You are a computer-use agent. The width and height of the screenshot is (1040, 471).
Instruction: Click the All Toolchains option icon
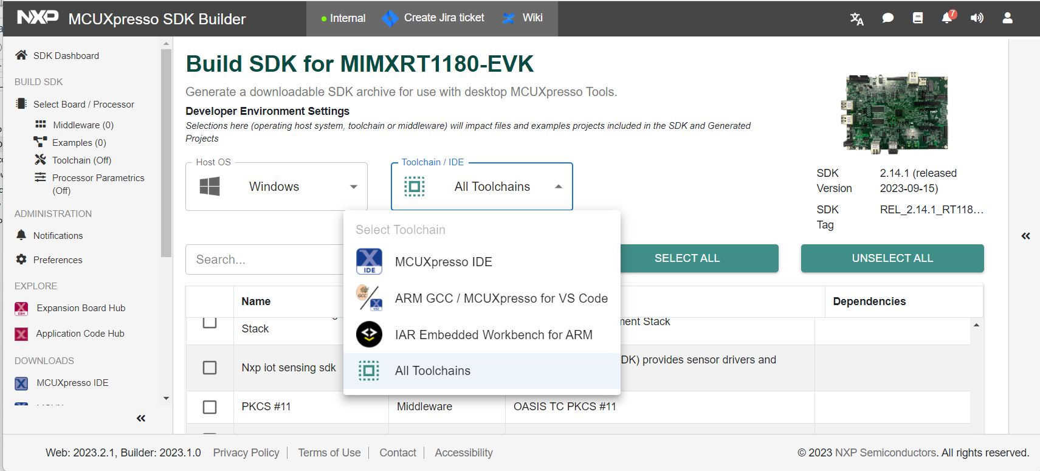[x=369, y=371]
